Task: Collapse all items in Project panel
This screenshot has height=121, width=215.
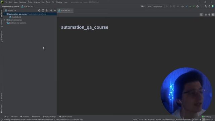Action: (x=47, y=10)
